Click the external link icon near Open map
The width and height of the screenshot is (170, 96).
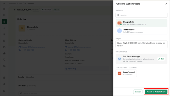coord(66,69)
